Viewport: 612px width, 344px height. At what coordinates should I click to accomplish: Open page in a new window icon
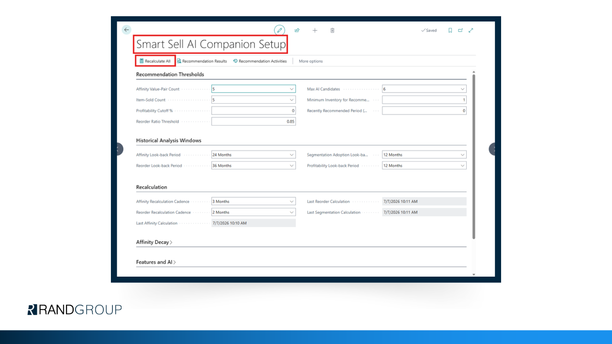click(460, 30)
